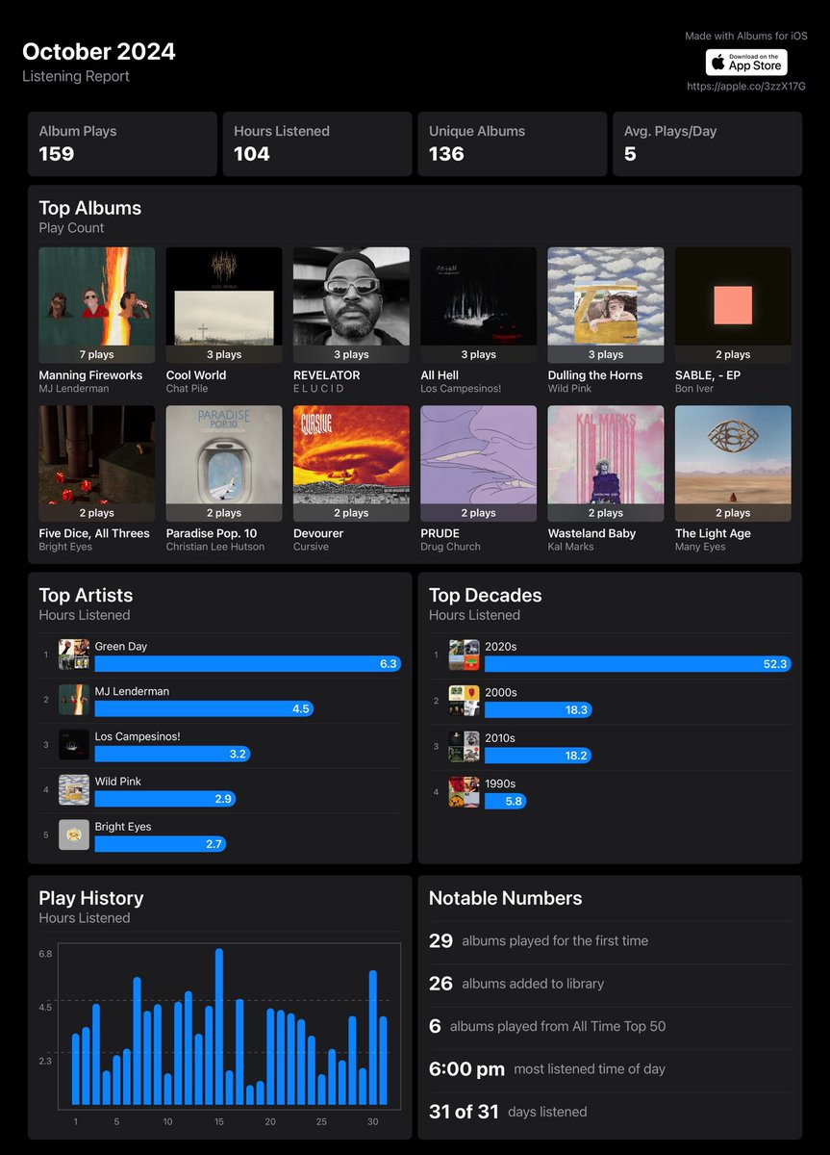Image resolution: width=830 pixels, height=1155 pixels.
Task: Select the Green Day 6.3 hours bar
Action: (248, 664)
